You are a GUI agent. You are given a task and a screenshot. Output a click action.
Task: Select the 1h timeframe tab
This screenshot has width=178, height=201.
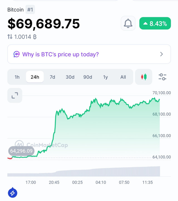[17, 77]
